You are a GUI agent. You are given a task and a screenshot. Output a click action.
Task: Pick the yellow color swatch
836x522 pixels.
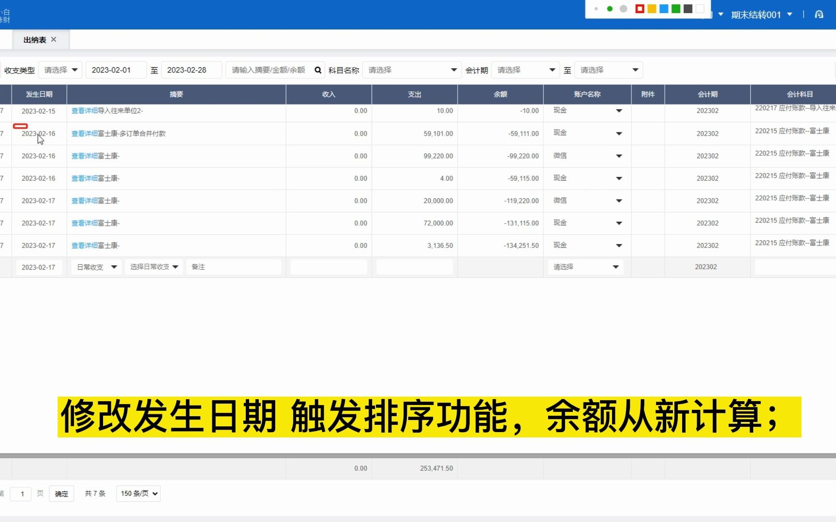652,9
